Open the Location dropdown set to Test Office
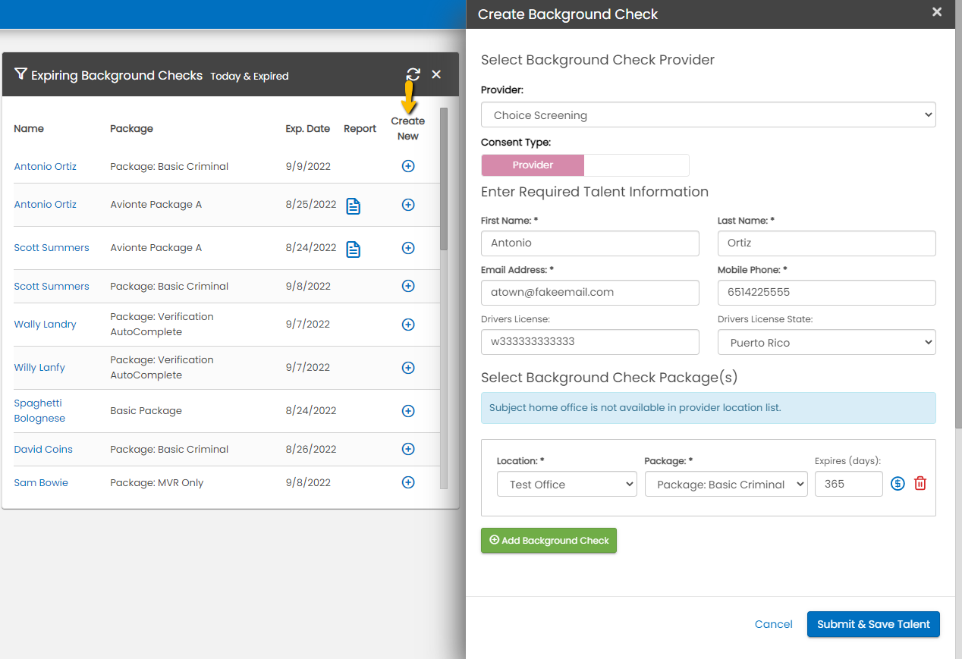Viewport: 962px width, 659px height. tap(567, 485)
